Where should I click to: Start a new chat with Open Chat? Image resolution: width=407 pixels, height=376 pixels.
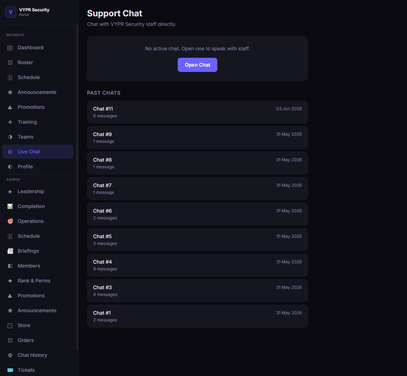coord(197,65)
